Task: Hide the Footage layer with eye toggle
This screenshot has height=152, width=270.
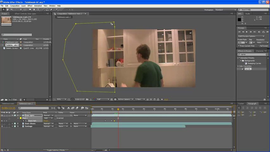Action: tap(2, 126)
